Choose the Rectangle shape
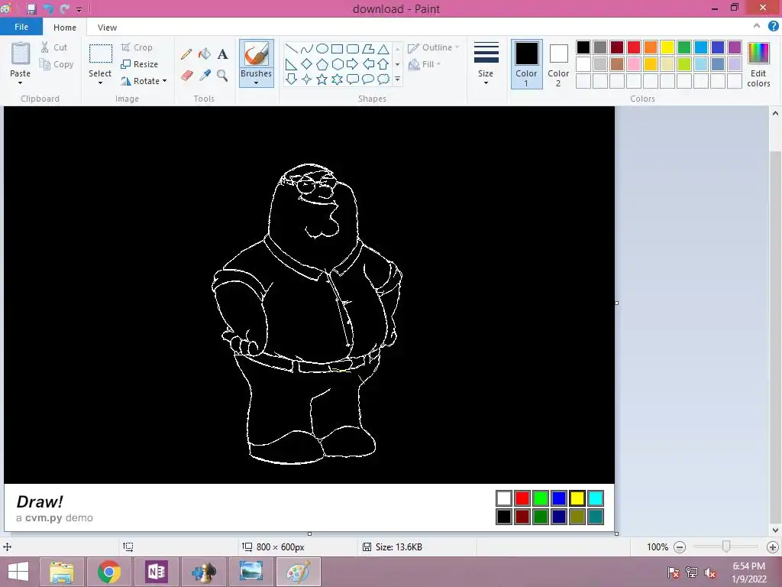The width and height of the screenshot is (782, 587). point(337,48)
